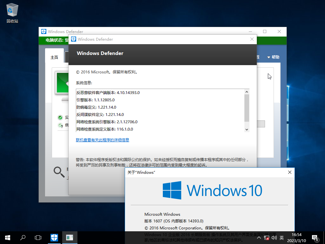
Task: Click the virus definitions status icon
Action: (x=60, y=125)
